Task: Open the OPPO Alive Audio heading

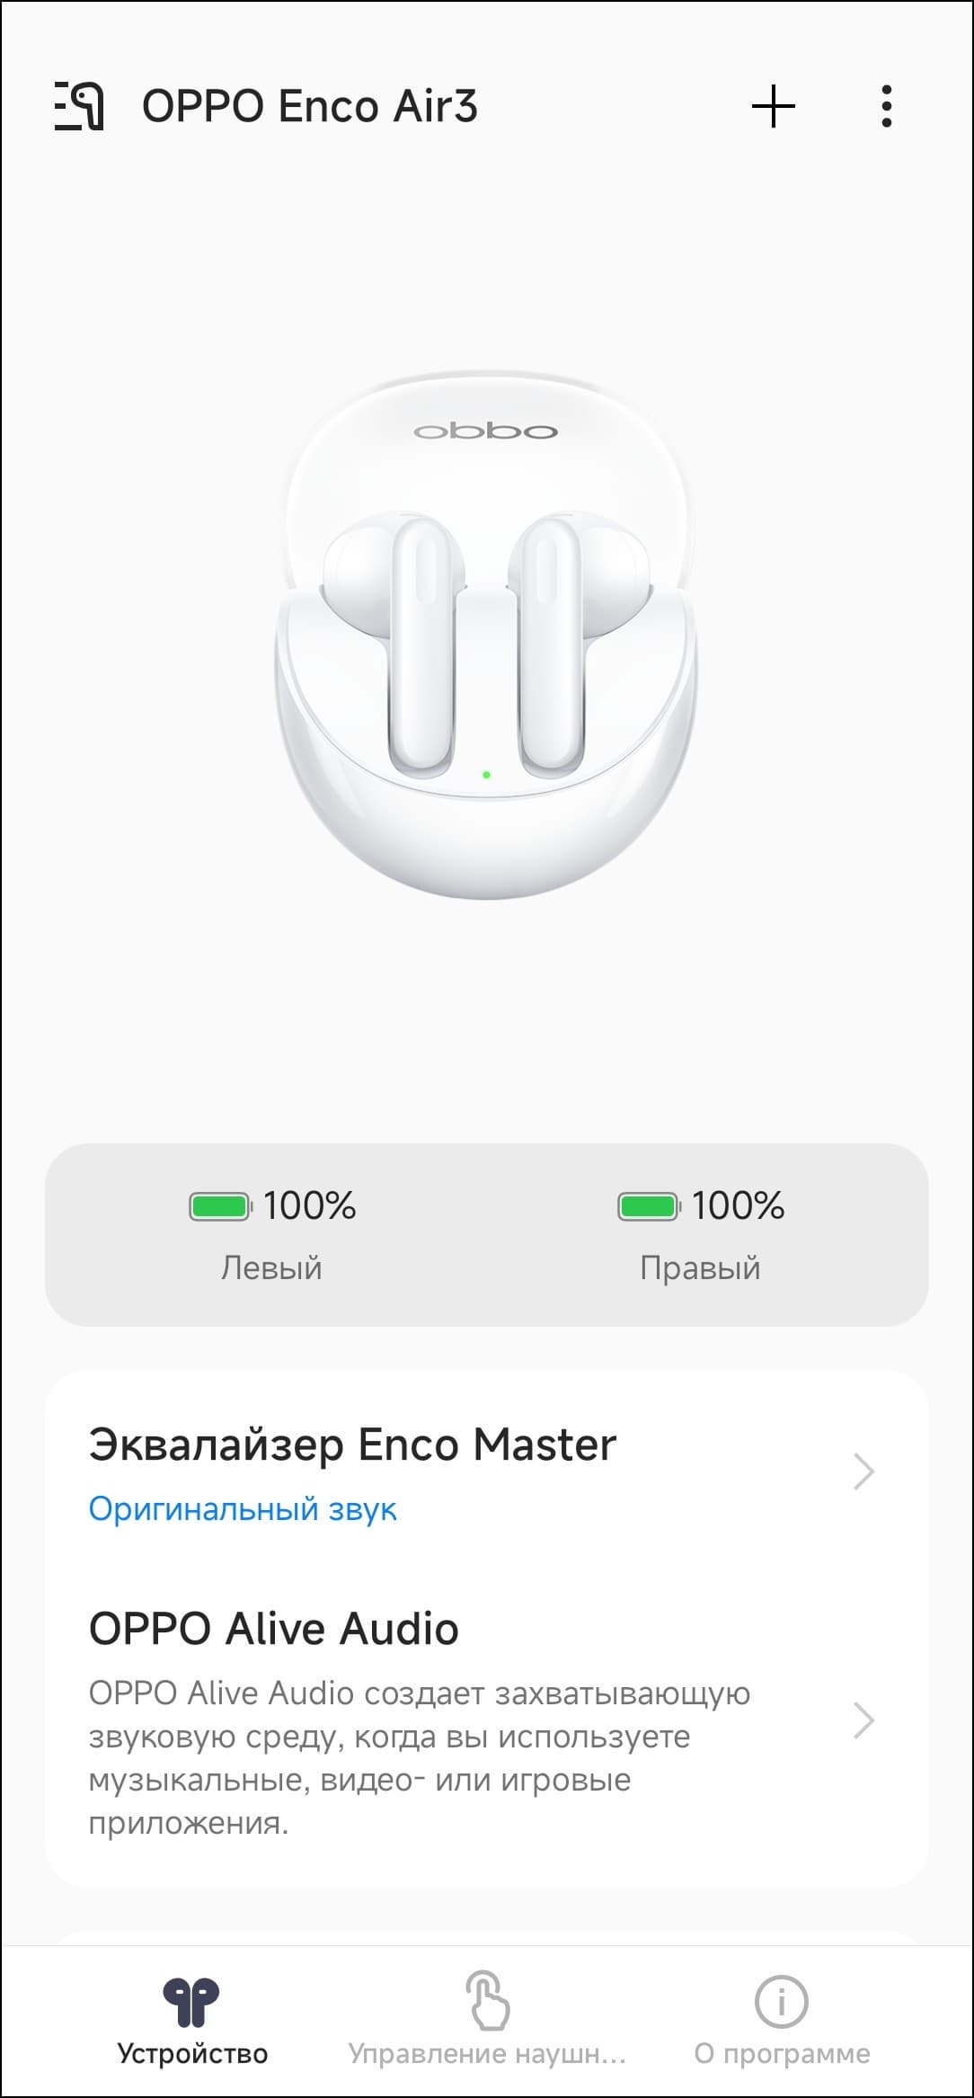Action: pyautogui.click(x=274, y=1628)
